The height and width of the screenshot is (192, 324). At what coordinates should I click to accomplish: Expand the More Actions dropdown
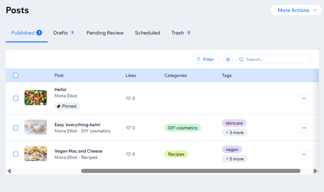coord(296,10)
